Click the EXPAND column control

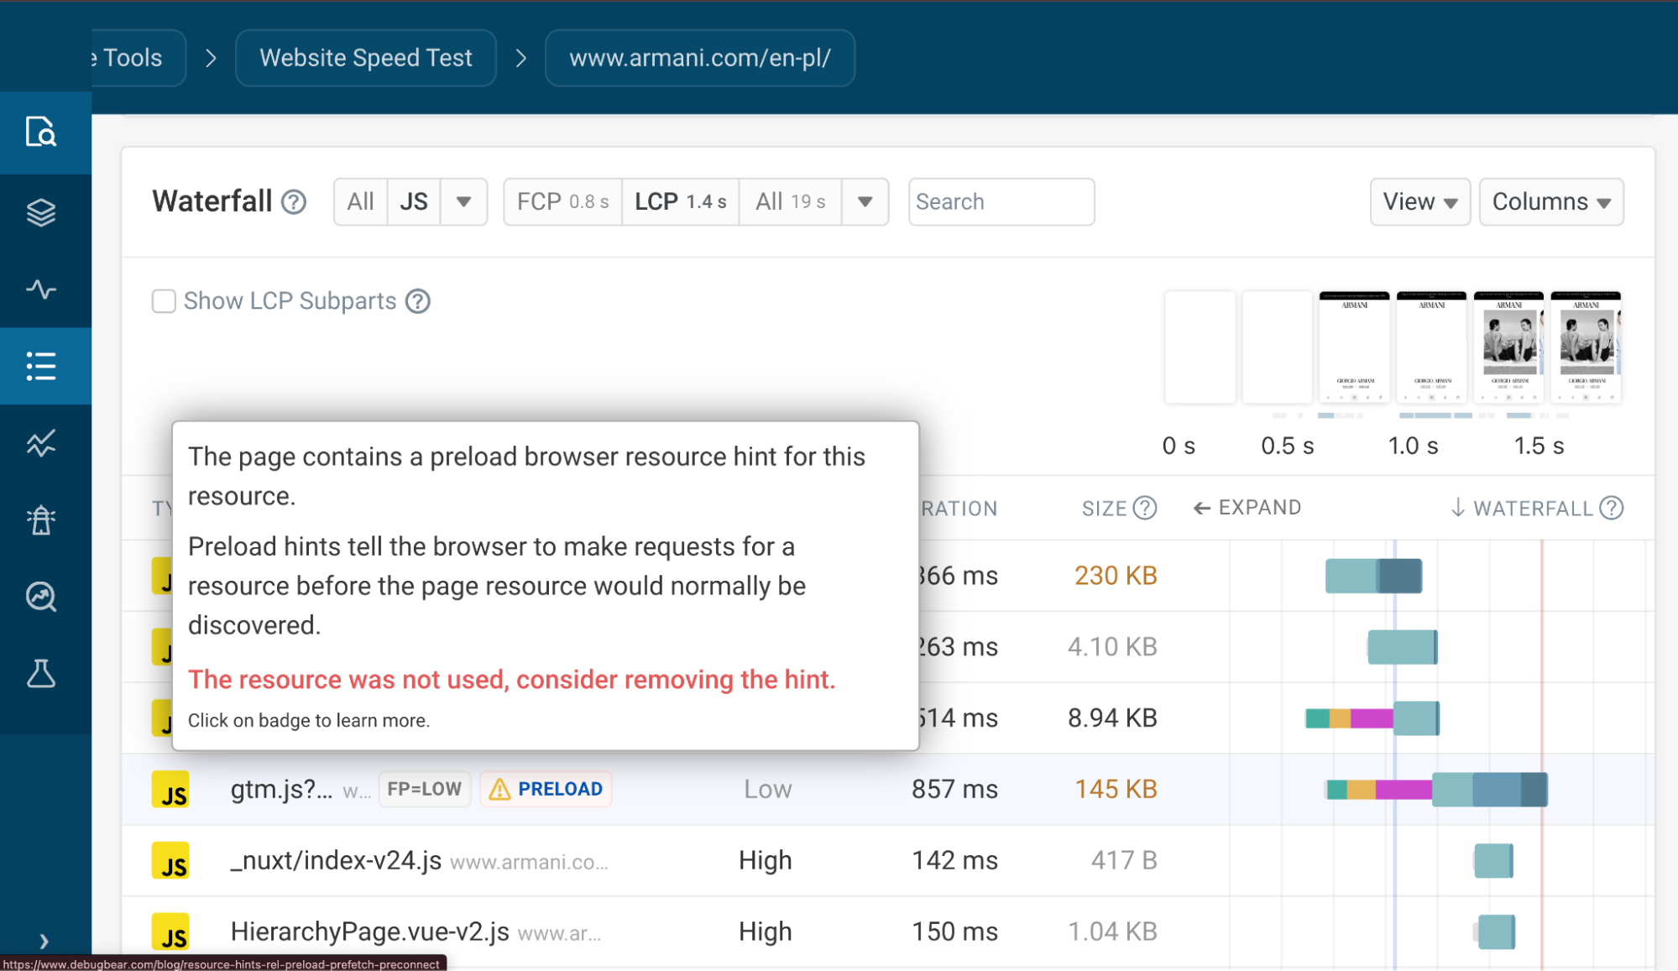coord(1247,508)
